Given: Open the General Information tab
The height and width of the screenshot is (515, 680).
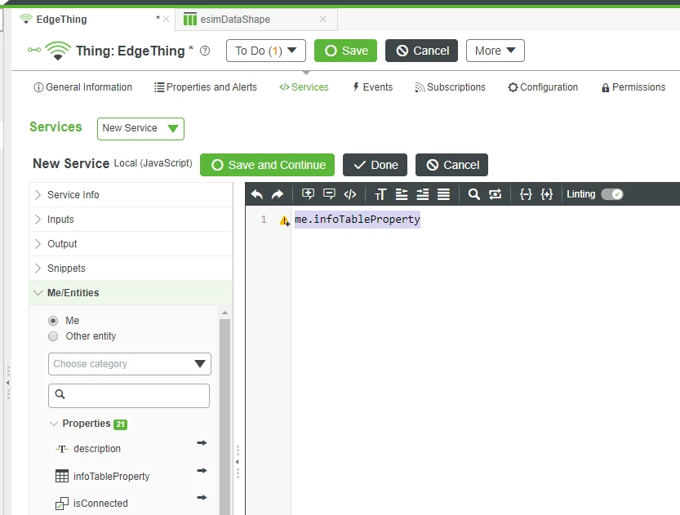Looking at the screenshot, I should coord(82,87).
